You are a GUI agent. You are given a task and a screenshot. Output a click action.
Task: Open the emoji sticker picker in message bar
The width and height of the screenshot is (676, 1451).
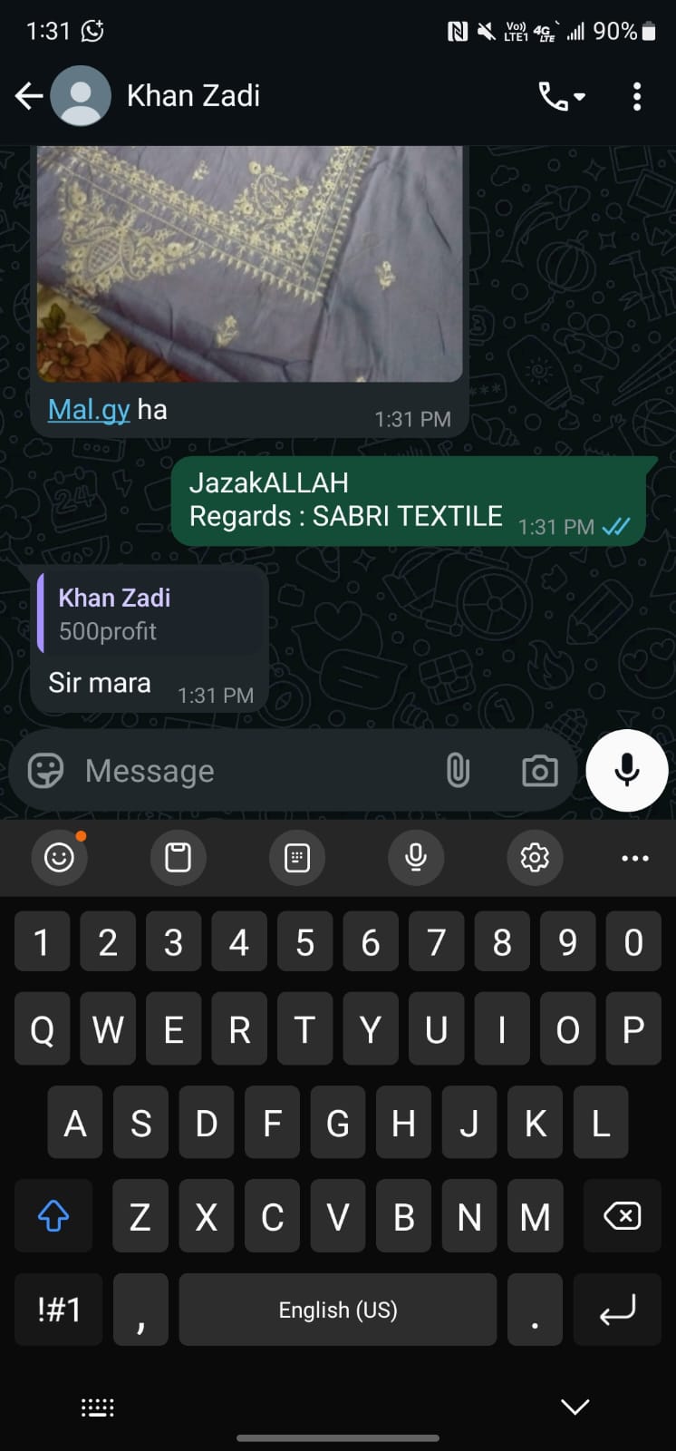45,771
